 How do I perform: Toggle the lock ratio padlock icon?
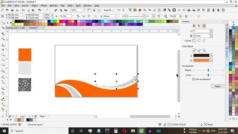click(x=56, y=16)
